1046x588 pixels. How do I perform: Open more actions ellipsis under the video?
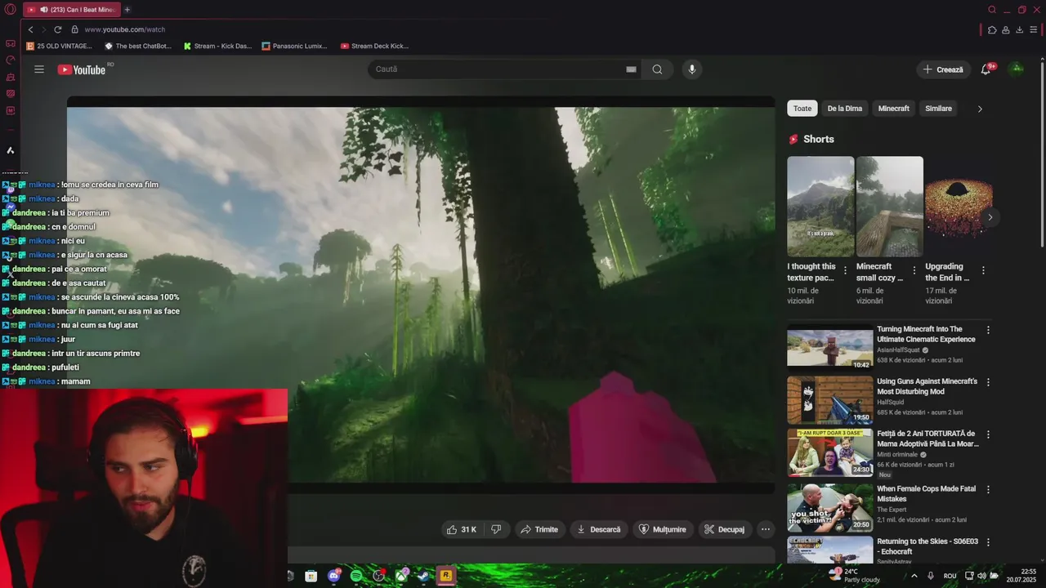[766, 529]
